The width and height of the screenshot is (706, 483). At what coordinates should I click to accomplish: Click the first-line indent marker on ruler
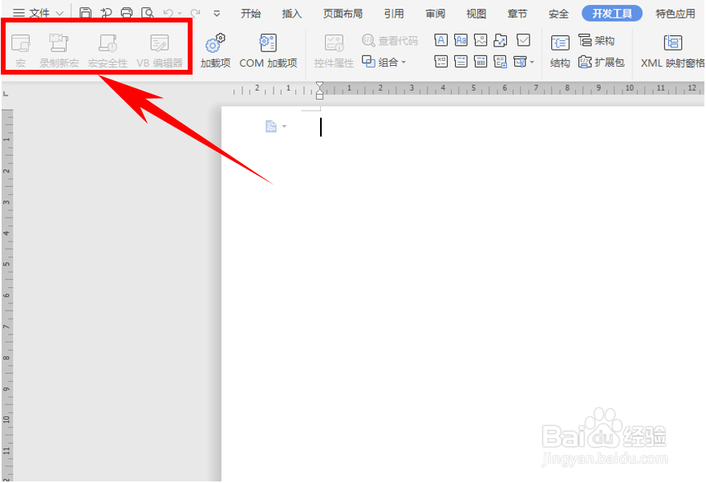tap(319, 85)
